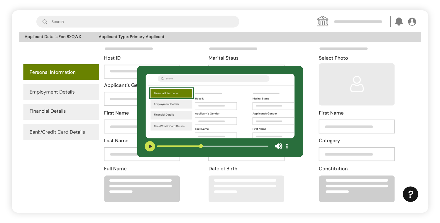
Task: Select the photo placeholder under Select Photo
Action: point(357,85)
